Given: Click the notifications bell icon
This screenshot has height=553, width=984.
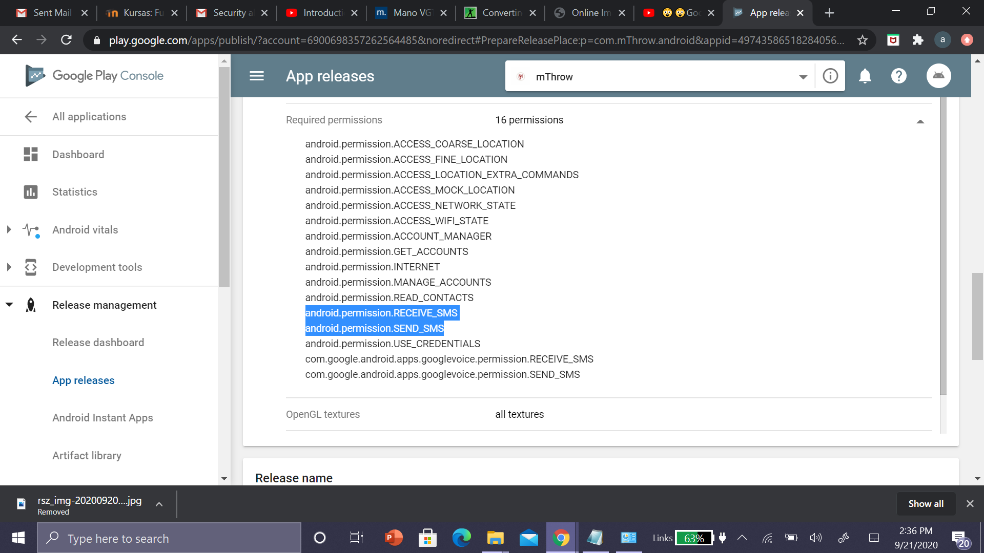Looking at the screenshot, I should tap(865, 76).
